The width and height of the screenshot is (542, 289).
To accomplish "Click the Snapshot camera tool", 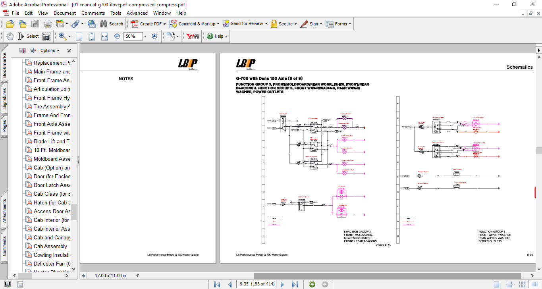I will (46, 36).
